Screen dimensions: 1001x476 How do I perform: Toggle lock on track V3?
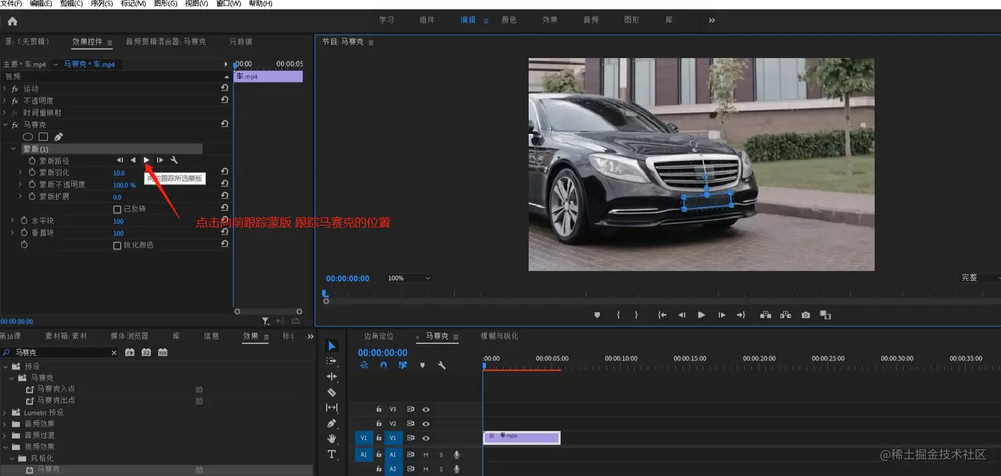[379, 409]
